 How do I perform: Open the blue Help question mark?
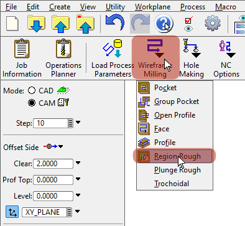(x=164, y=23)
